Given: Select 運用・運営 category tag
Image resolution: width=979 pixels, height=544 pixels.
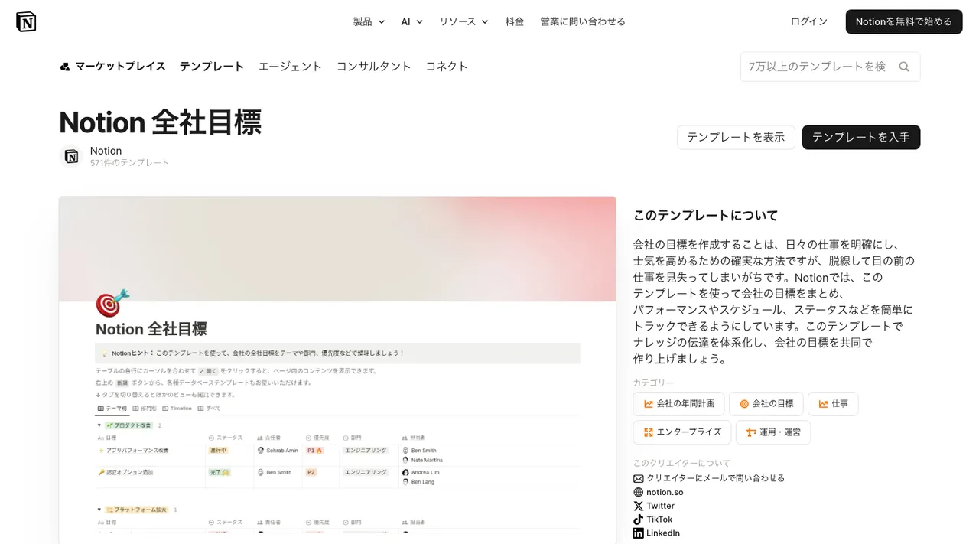Looking at the screenshot, I should pos(772,432).
